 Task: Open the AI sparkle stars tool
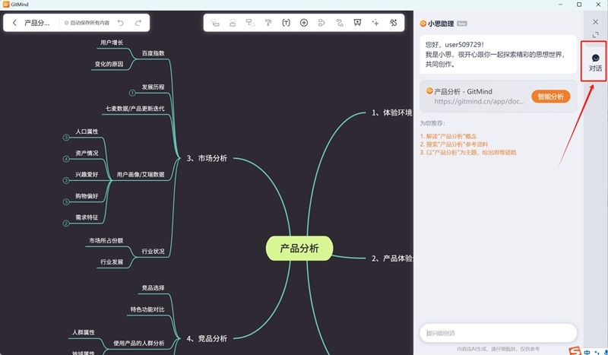tap(375, 23)
